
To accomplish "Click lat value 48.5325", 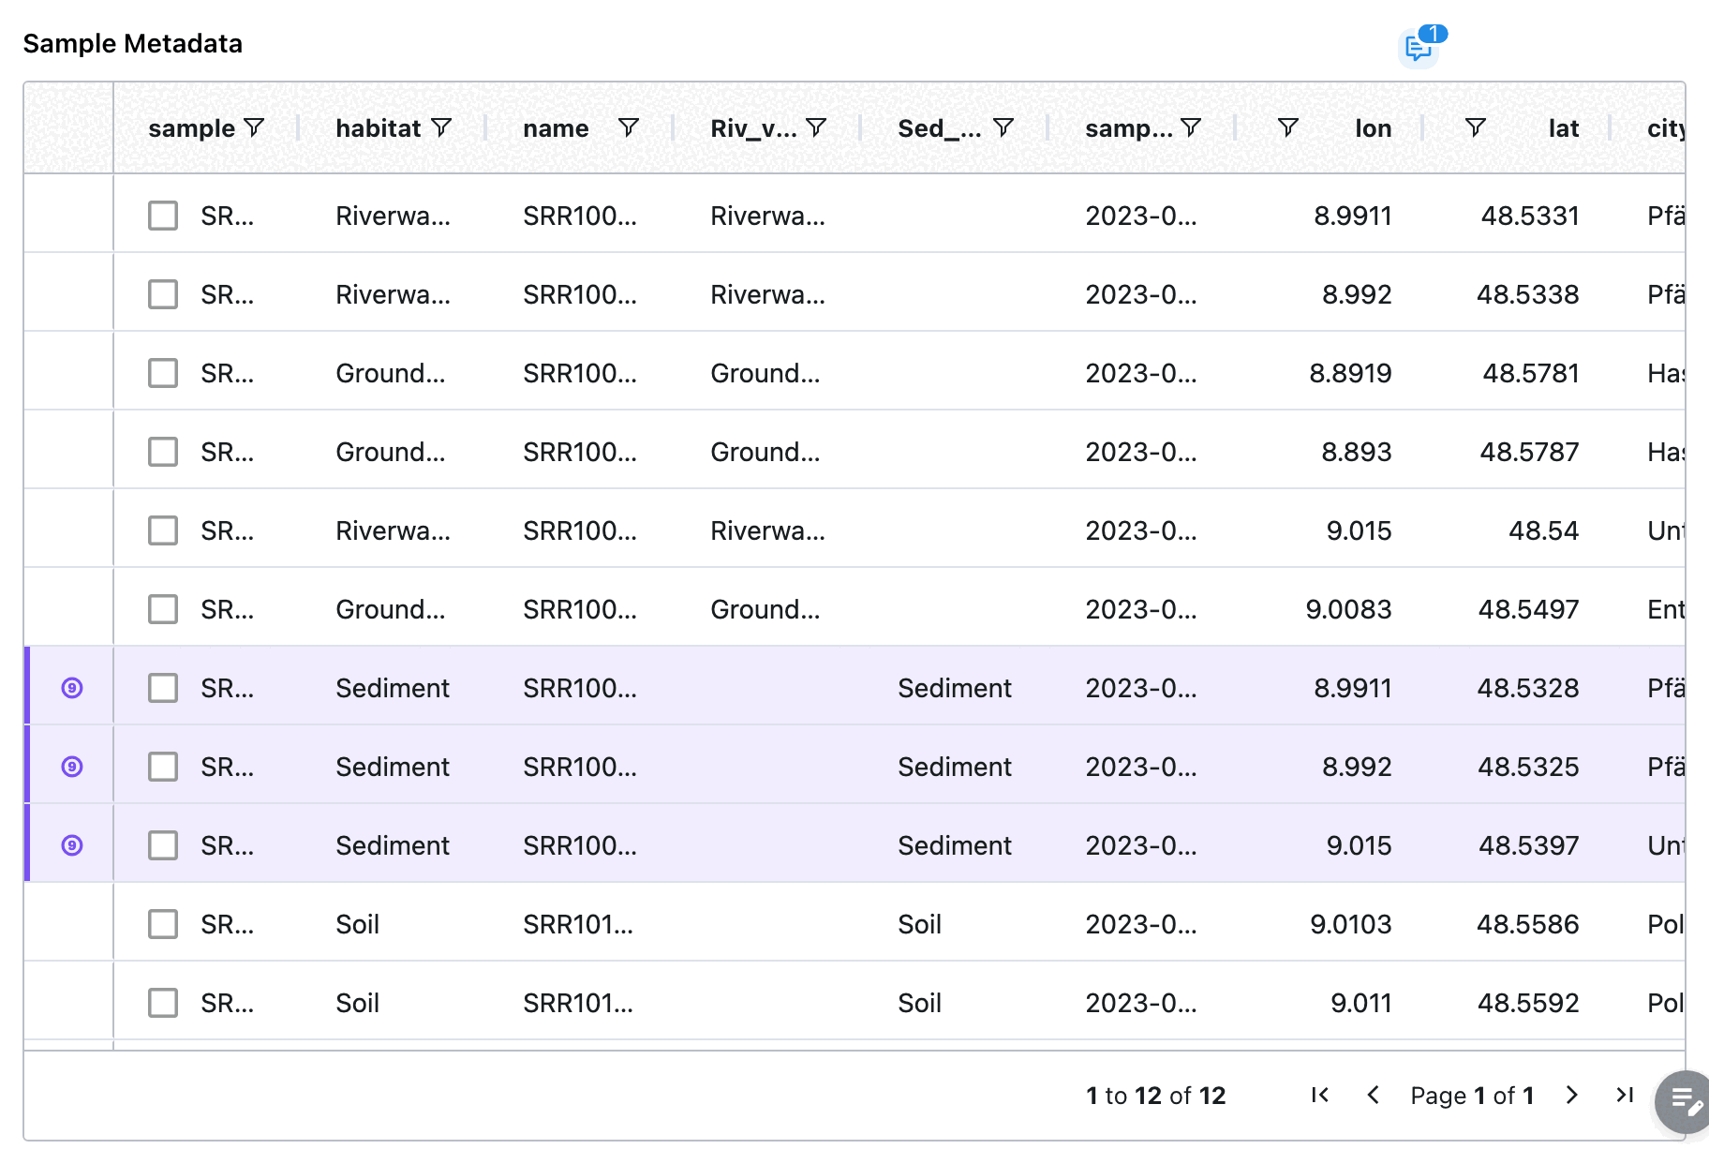I will [x=1528, y=767].
